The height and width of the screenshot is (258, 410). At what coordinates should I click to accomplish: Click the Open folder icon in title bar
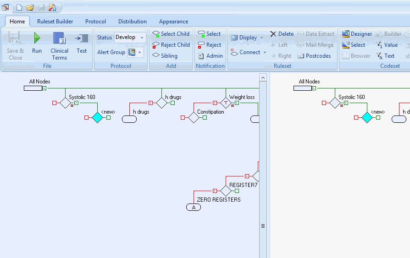click(x=30, y=7)
